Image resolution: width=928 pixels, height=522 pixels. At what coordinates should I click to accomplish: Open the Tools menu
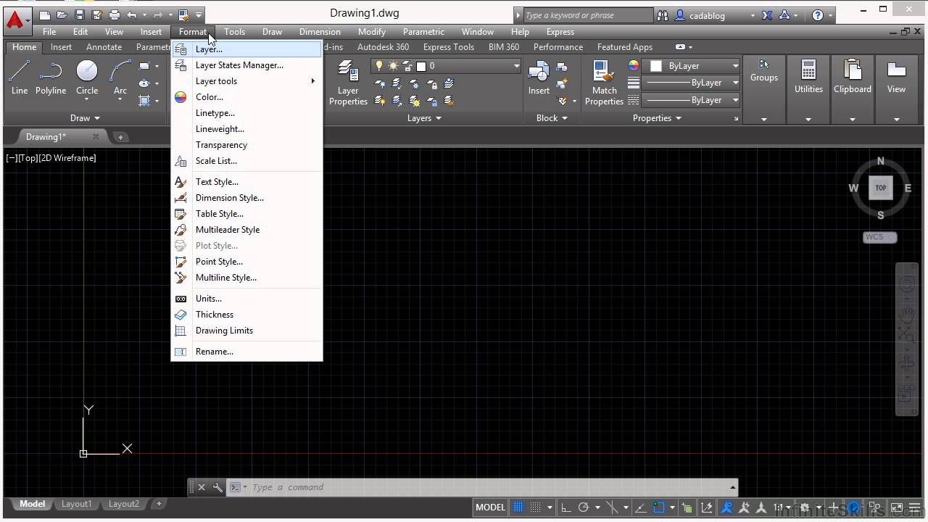234,32
